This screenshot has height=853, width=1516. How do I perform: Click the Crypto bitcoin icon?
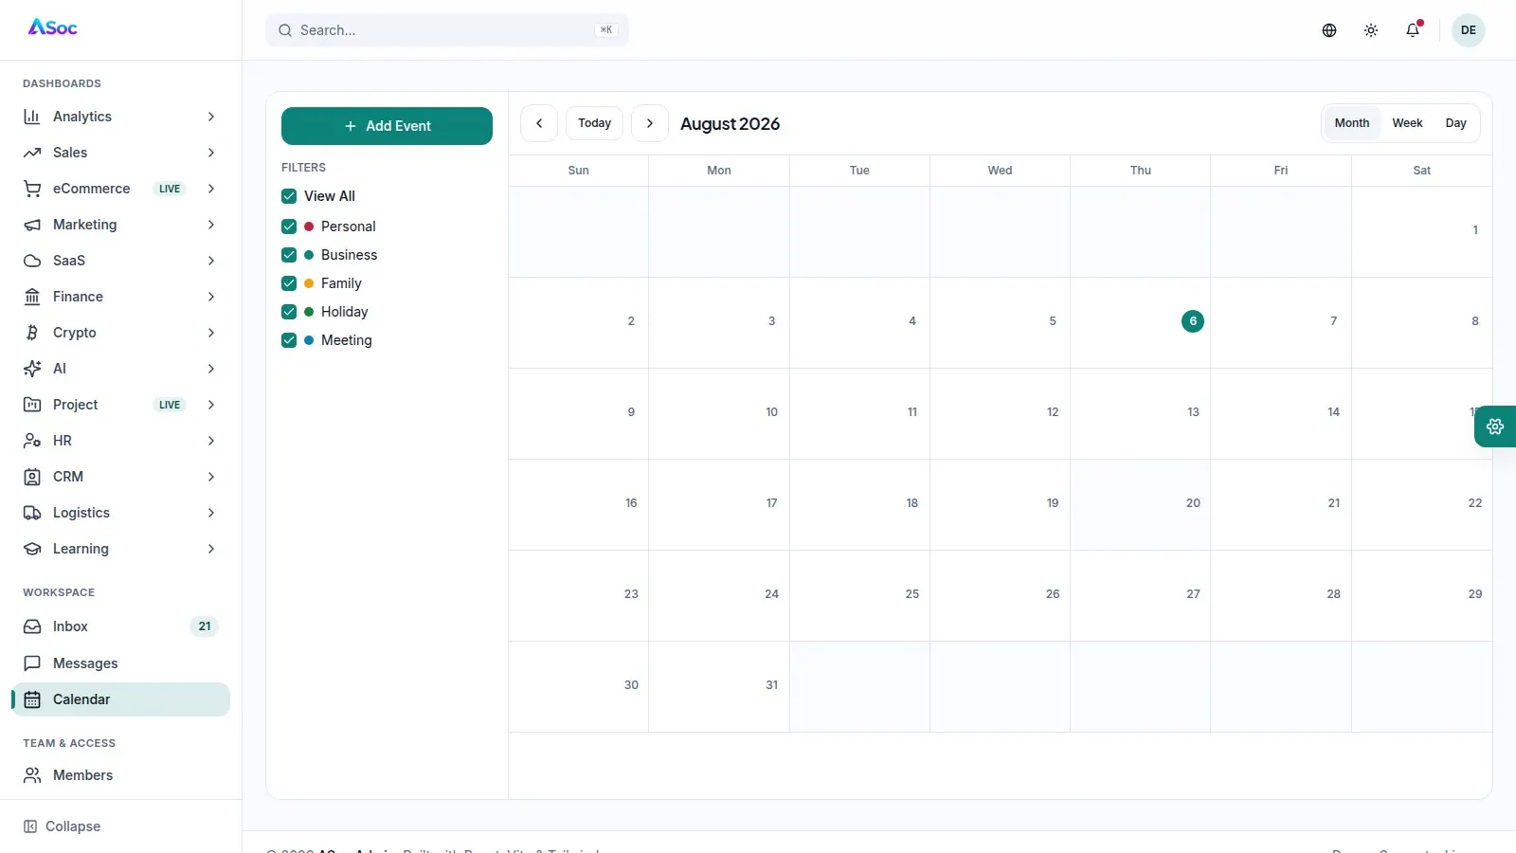(32, 333)
